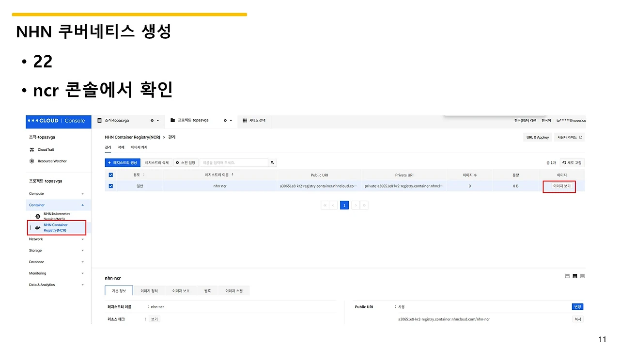Refresh the registry list with 새로 고침
Image resolution: width=620 pixels, height=349 pixels.
572,162
